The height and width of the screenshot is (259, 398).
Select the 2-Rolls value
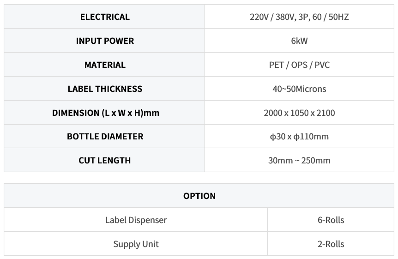coord(331,244)
